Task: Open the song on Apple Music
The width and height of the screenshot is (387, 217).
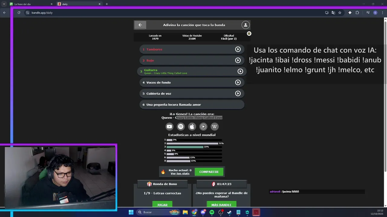Action: tap(192, 127)
